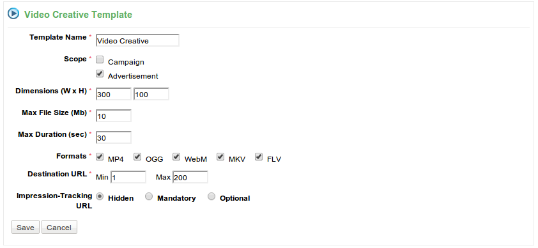
Task: Uncheck the FLV format checkbox
Action: coord(259,157)
